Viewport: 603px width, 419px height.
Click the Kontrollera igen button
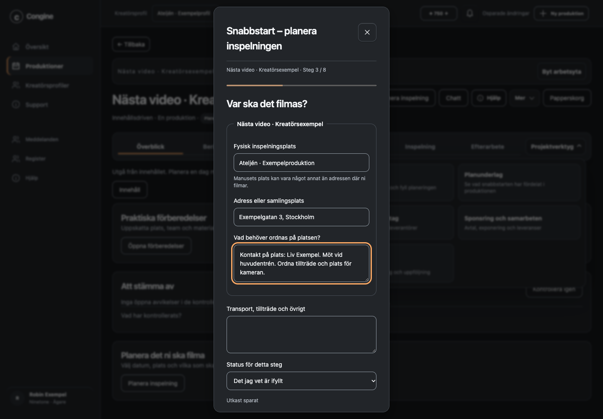554,289
